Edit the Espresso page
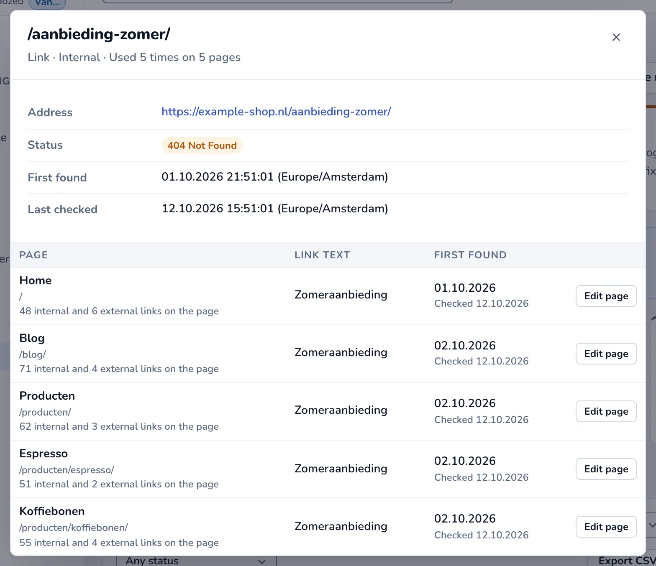The width and height of the screenshot is (656, 566). pyautogui.click(x=606, y=469)
